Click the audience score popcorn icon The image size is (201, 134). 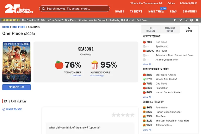click(x=95, y=65)
